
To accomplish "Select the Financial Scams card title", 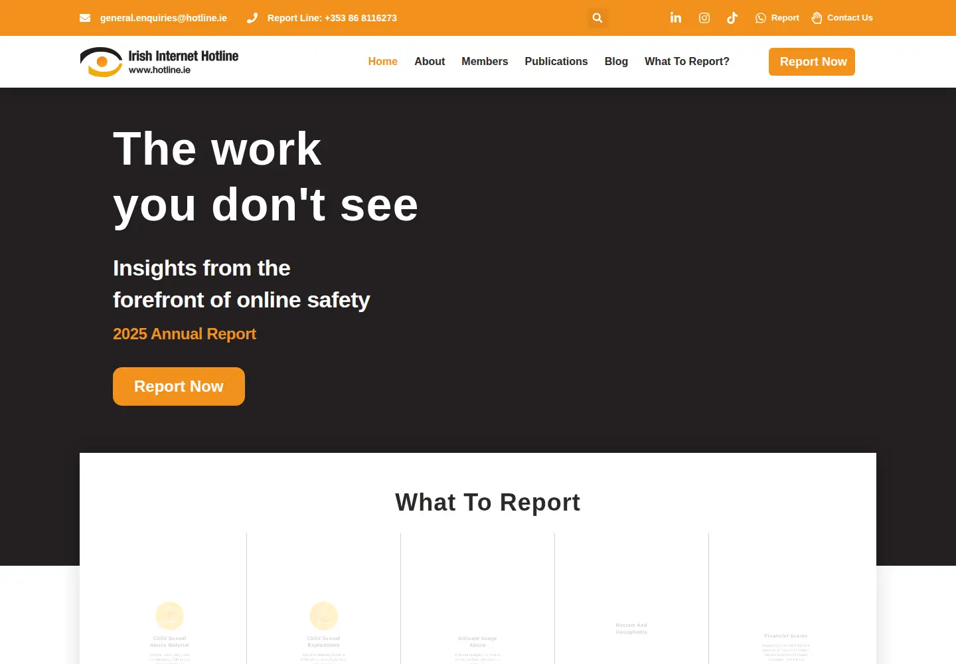I will (x=786, y=635).
